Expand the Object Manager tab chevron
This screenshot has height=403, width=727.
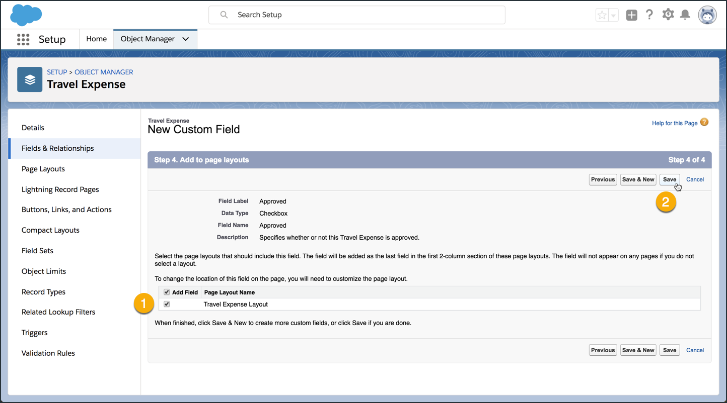click(186, 39)
